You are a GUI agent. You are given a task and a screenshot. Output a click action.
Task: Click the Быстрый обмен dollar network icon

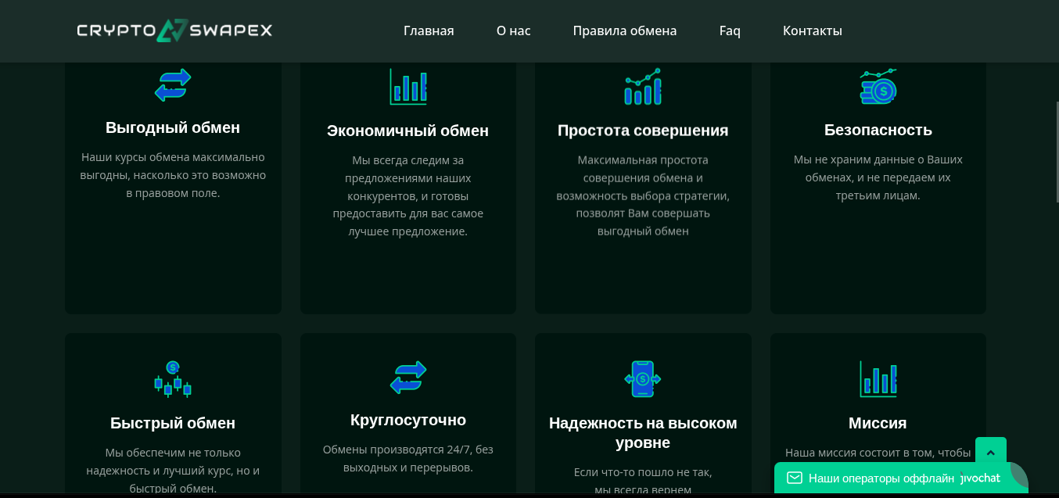173,378
